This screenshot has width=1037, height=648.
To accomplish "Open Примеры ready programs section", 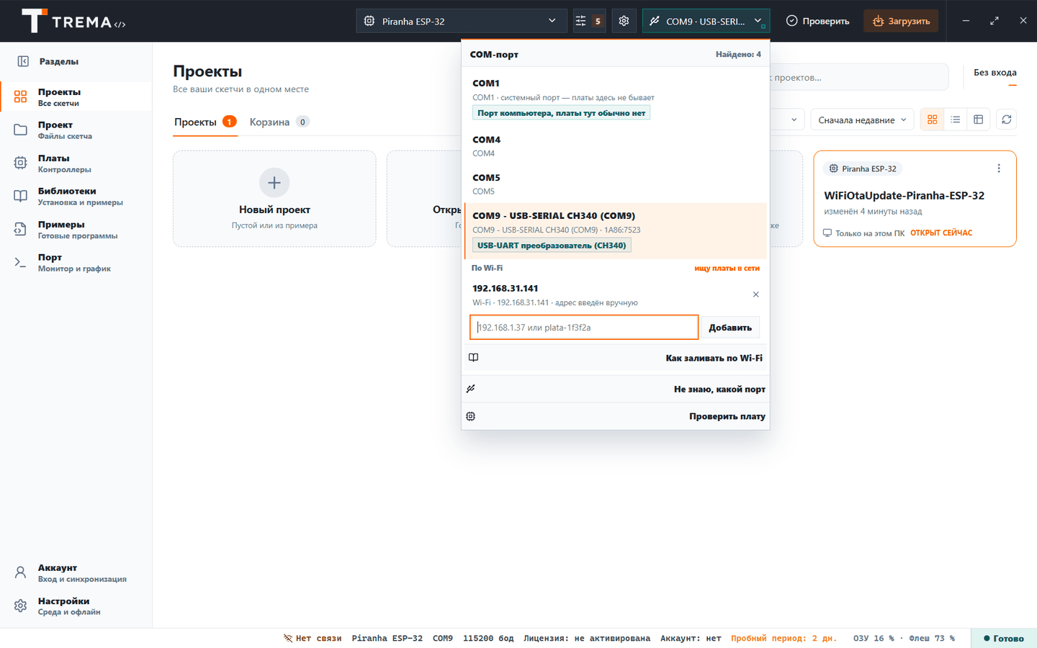I will click(x=76, y=230).
